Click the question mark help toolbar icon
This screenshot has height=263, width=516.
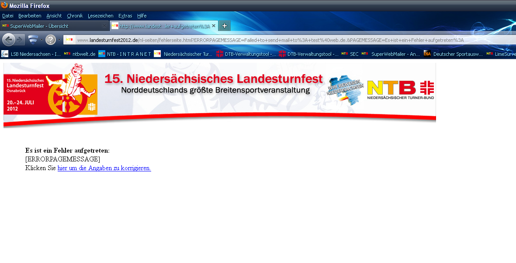[x=51, y=40]
